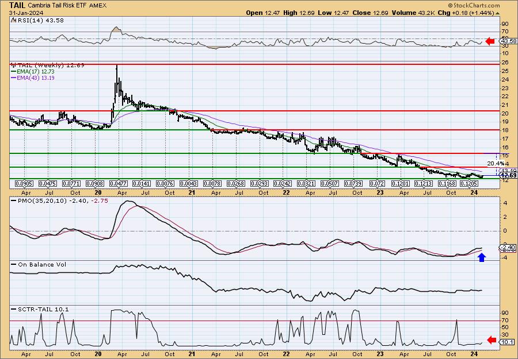Click the 18 label on the price axis
The image size is (518, 359).
505,130
